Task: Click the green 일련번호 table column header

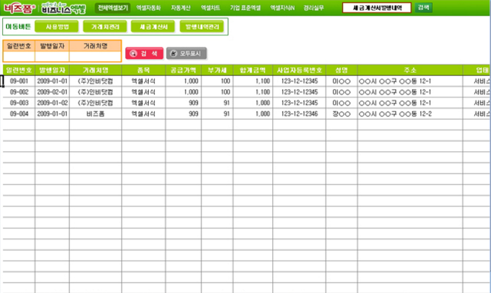Action: click(19, 70)
